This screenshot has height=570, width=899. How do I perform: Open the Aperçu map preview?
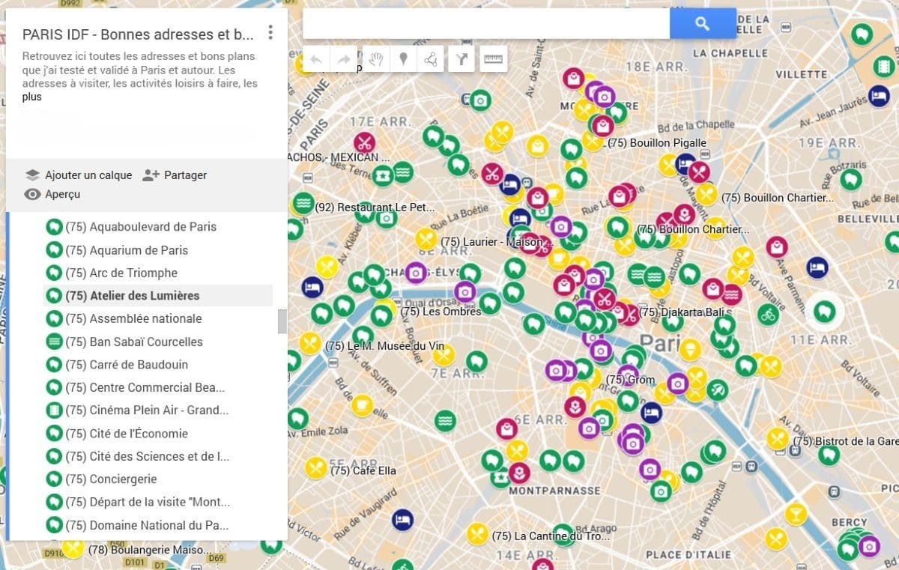click(62, 195)
